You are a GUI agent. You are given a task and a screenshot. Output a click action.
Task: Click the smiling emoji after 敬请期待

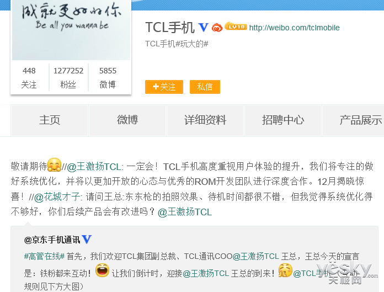(x=54, y=164)
